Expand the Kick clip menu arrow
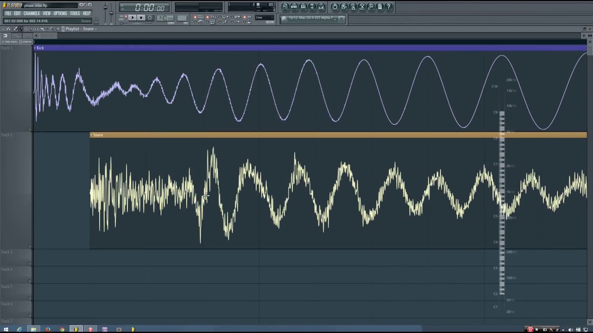The height and width of the screenshot is (333, 593). 35,48
